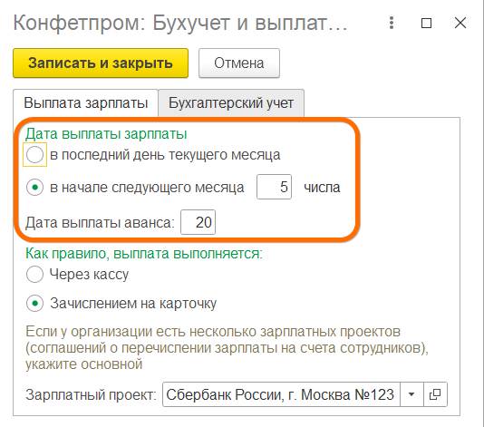Click the 'Как правило, выплата выполняется' heading
Viewport: 484px width, 427px height.
[144, 254]
